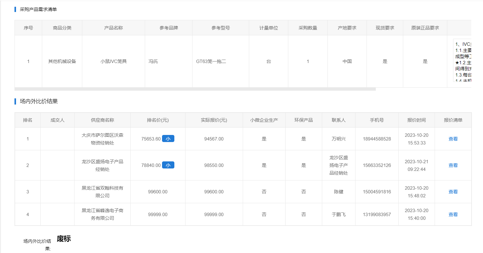
Task: Click the horizontal scrollbar under the product table
Action: pyautogui.click(x=195, y=89)
